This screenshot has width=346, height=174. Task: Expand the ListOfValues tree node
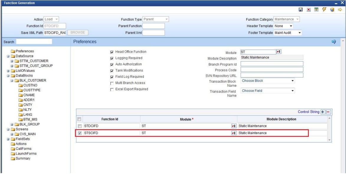pos(8,71)
